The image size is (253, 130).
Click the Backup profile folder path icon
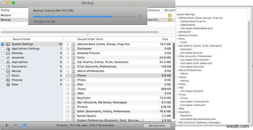pos(170,20)
